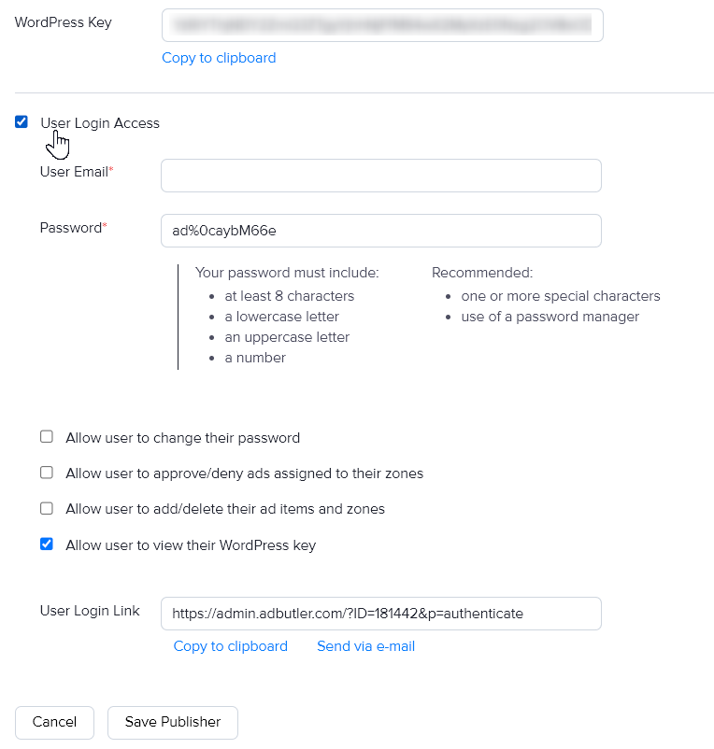The image size is (714, 749).
Task: Disable the User Login Access checkbox
Action: (21, 121)
